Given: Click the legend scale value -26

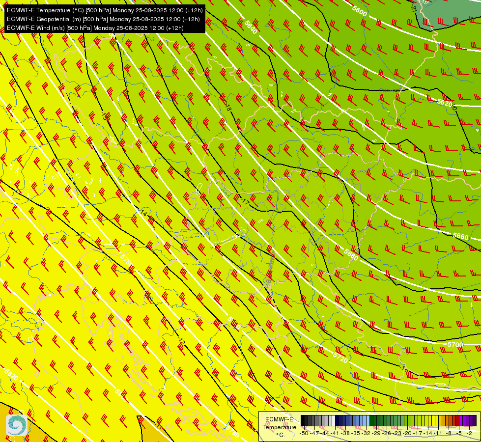Looking at the screenshot, I should click(x=387, y=433).
